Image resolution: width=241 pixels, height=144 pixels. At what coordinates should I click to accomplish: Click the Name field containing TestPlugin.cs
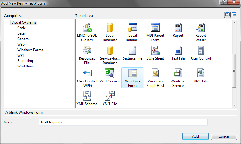click(123, 122)
